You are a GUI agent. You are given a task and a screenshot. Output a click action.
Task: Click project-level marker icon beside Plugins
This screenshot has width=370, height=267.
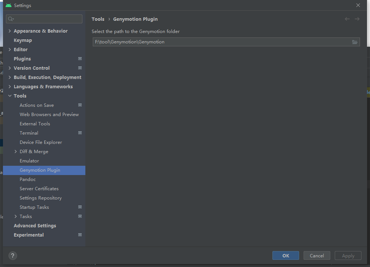coord(80,59)
